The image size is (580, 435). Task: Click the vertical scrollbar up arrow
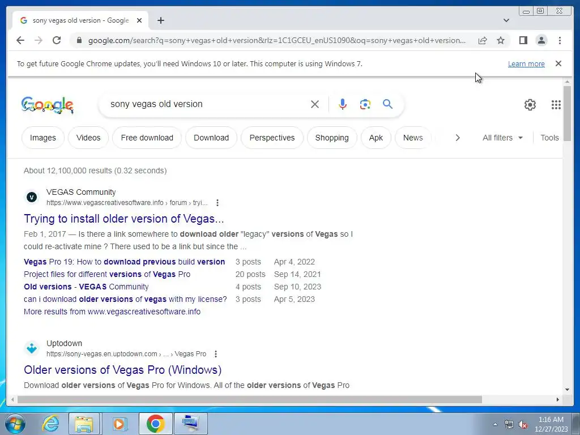click(x=567, y=82)
